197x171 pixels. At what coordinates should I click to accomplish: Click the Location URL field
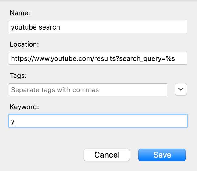(98, 58)
